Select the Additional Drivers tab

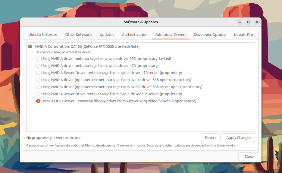171,35
